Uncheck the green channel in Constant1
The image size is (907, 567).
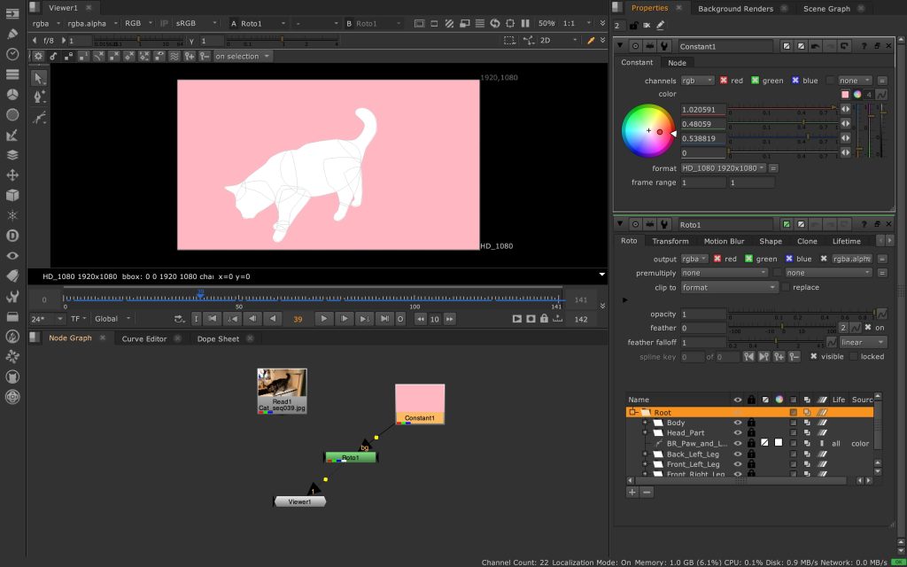pyautogui.click(x=755, y=81)
